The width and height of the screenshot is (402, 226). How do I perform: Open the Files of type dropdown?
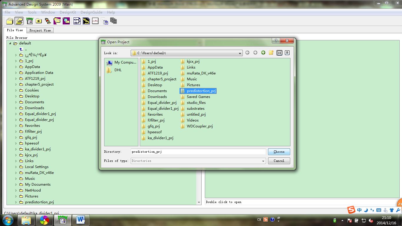pos(263,161)
